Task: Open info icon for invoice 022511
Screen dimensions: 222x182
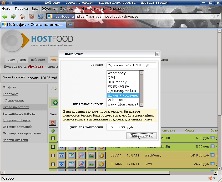Action: point(62,155)
